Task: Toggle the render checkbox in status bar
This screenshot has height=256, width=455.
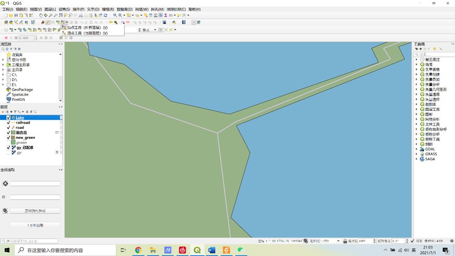Action: click(x=412, y=241)
